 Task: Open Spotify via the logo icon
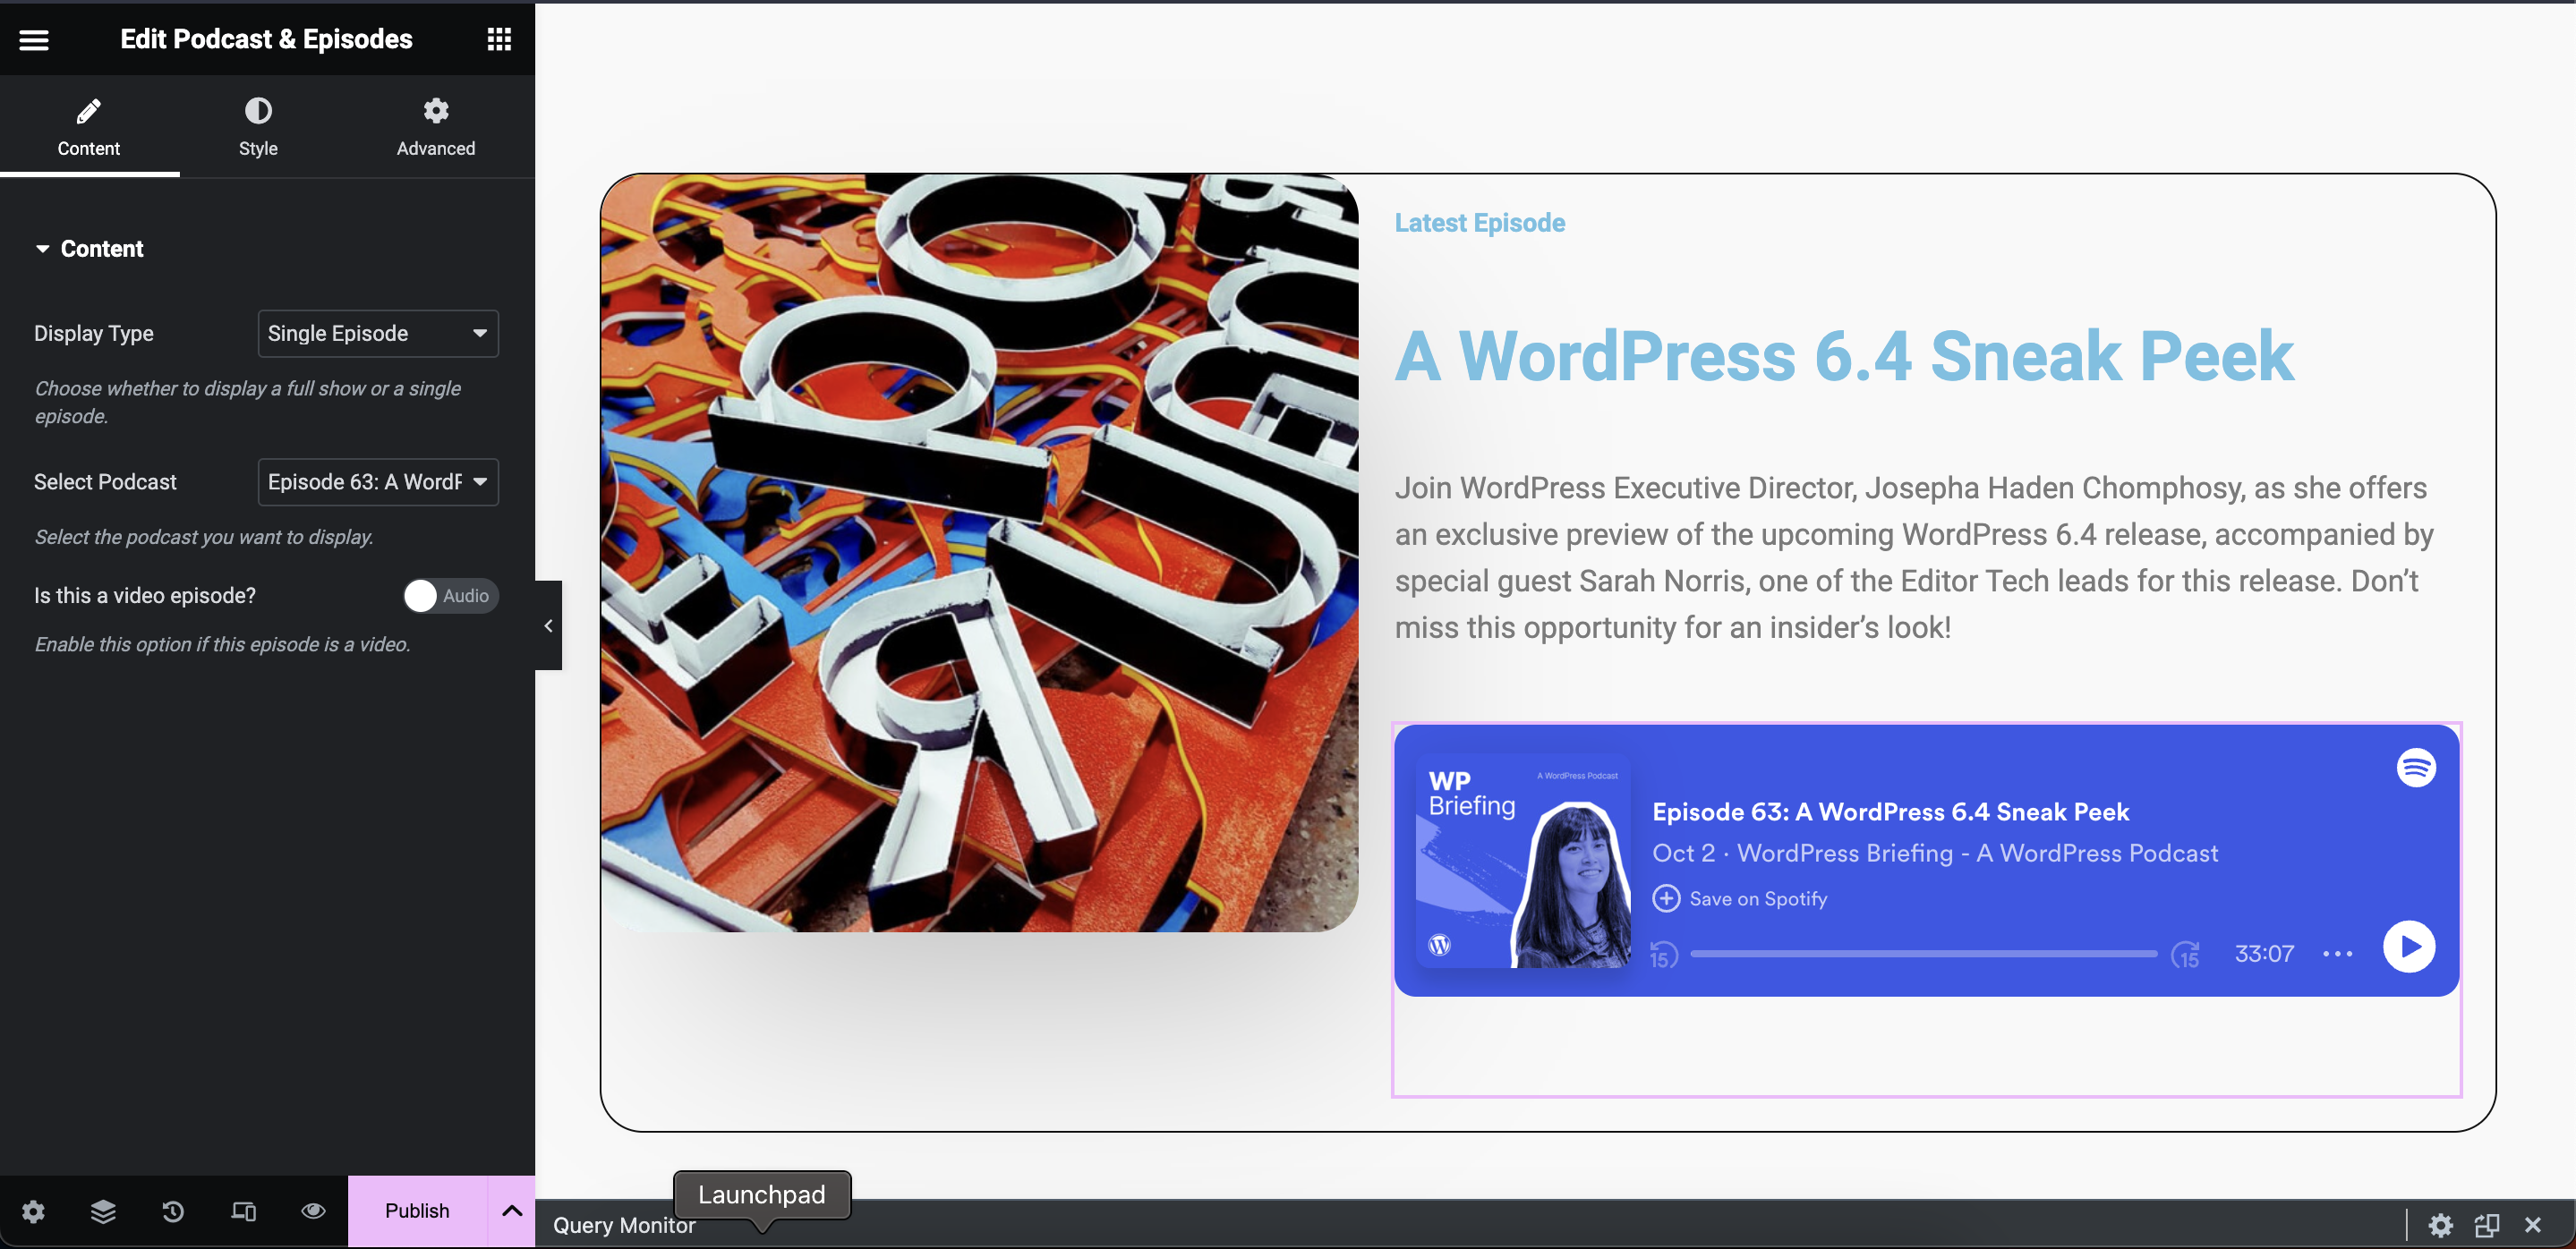point(2416,768)
